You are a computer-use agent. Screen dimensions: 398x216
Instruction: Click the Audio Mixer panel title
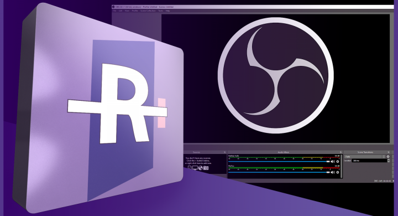pos(283,152)
